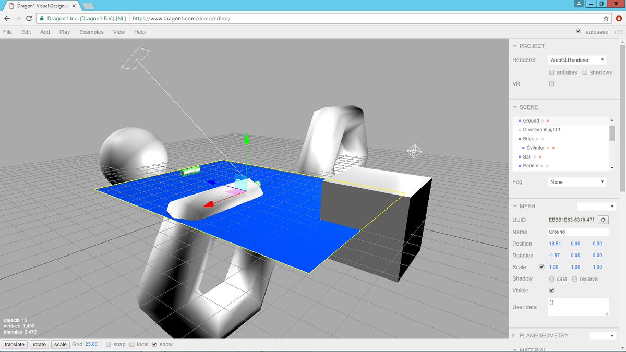626x352 pixels.
Task: Select Ball in the scene list
Action: click(561, 156)
